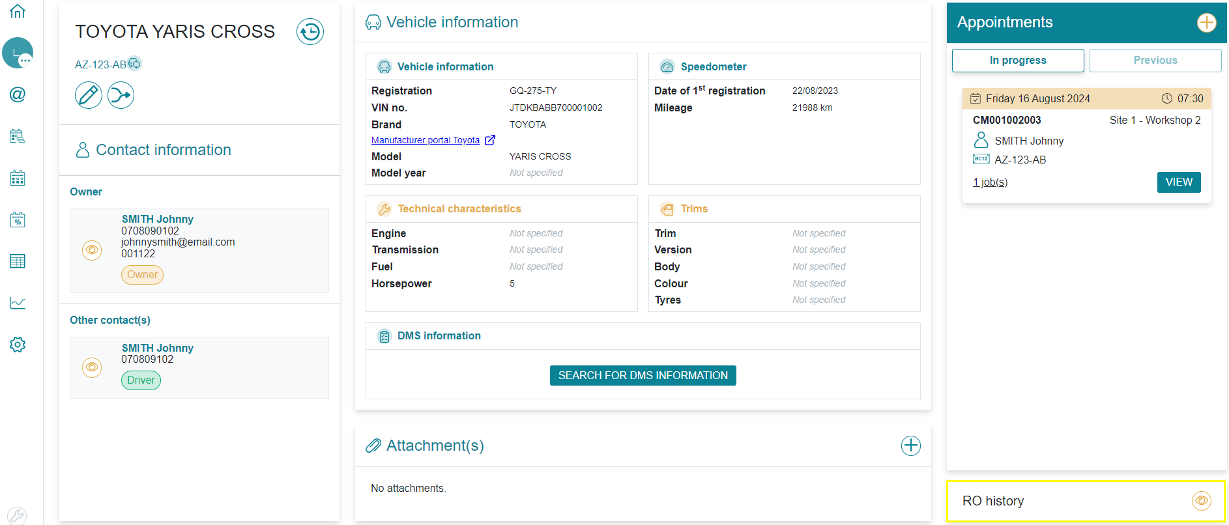Click the DMS information clipboard icon
1229x525 pixels.
384,336
